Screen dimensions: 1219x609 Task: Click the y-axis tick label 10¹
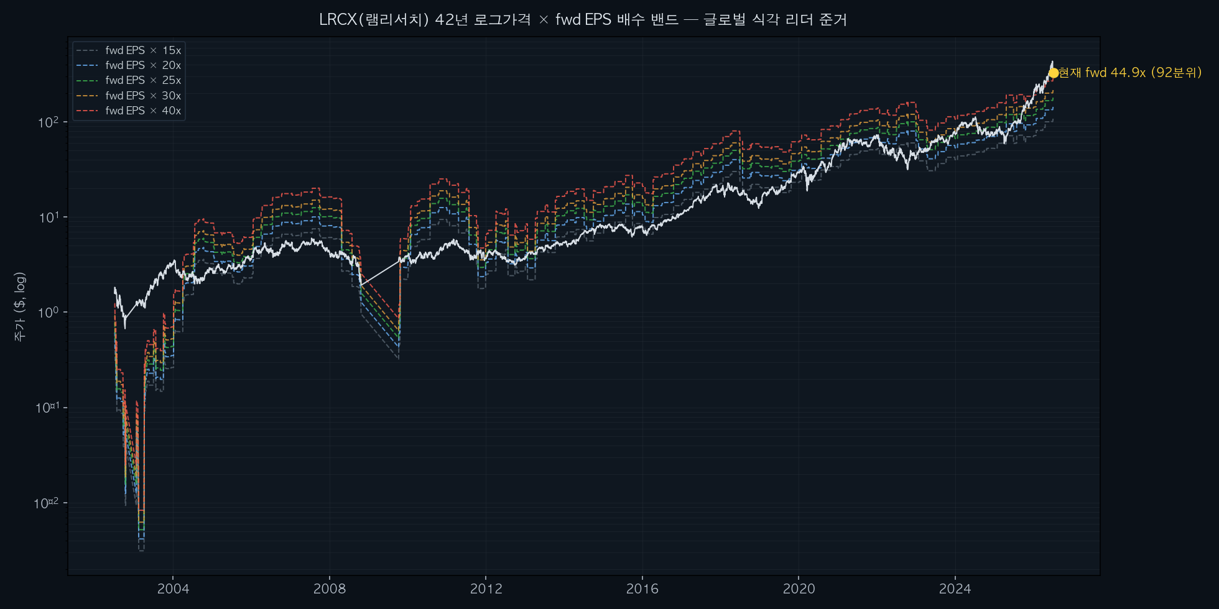(49, 217)
